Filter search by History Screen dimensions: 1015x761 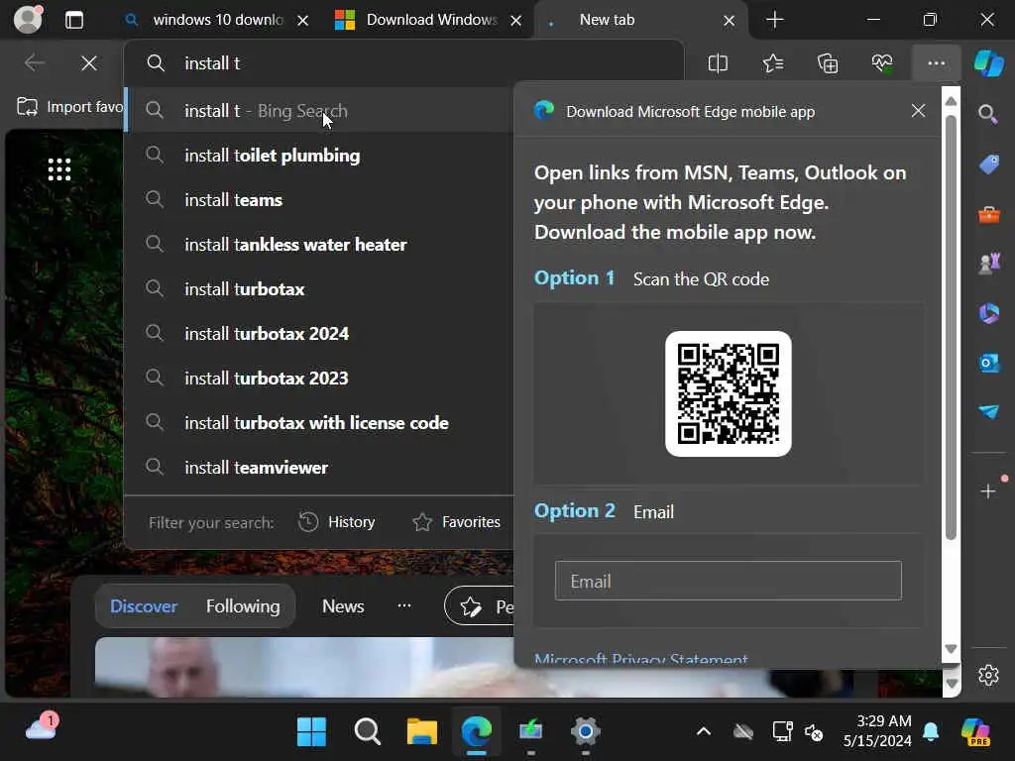pos(337,522)
